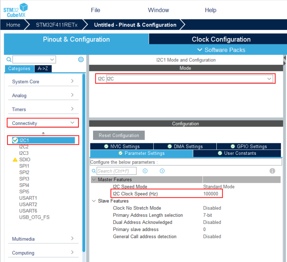Click the 7-bit address length value
The height and width of the screenshot is (262, 287).
pyautogui.click(x=207, y=215)
